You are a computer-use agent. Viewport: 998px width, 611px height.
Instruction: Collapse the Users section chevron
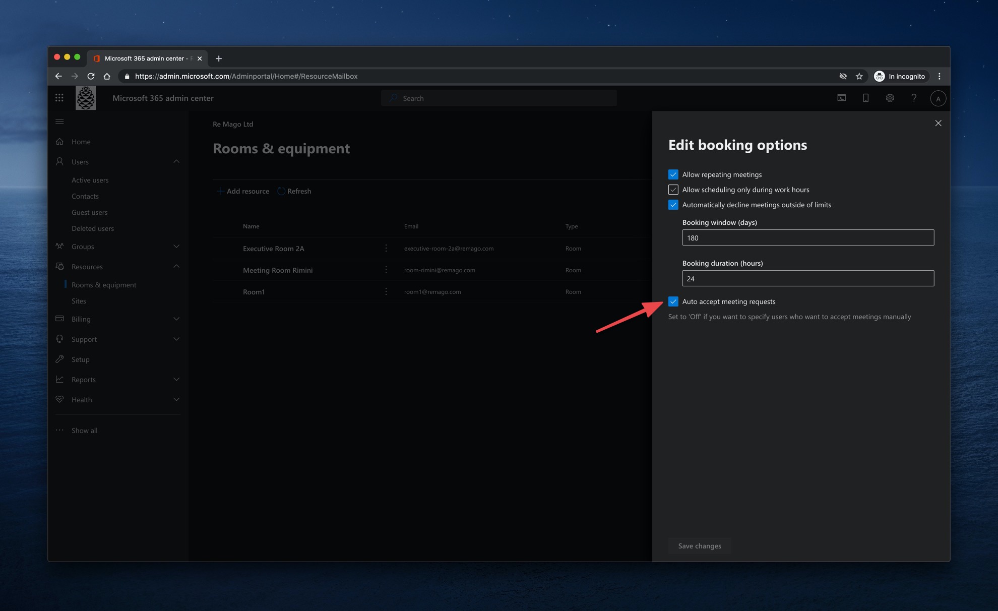point(176,161)
